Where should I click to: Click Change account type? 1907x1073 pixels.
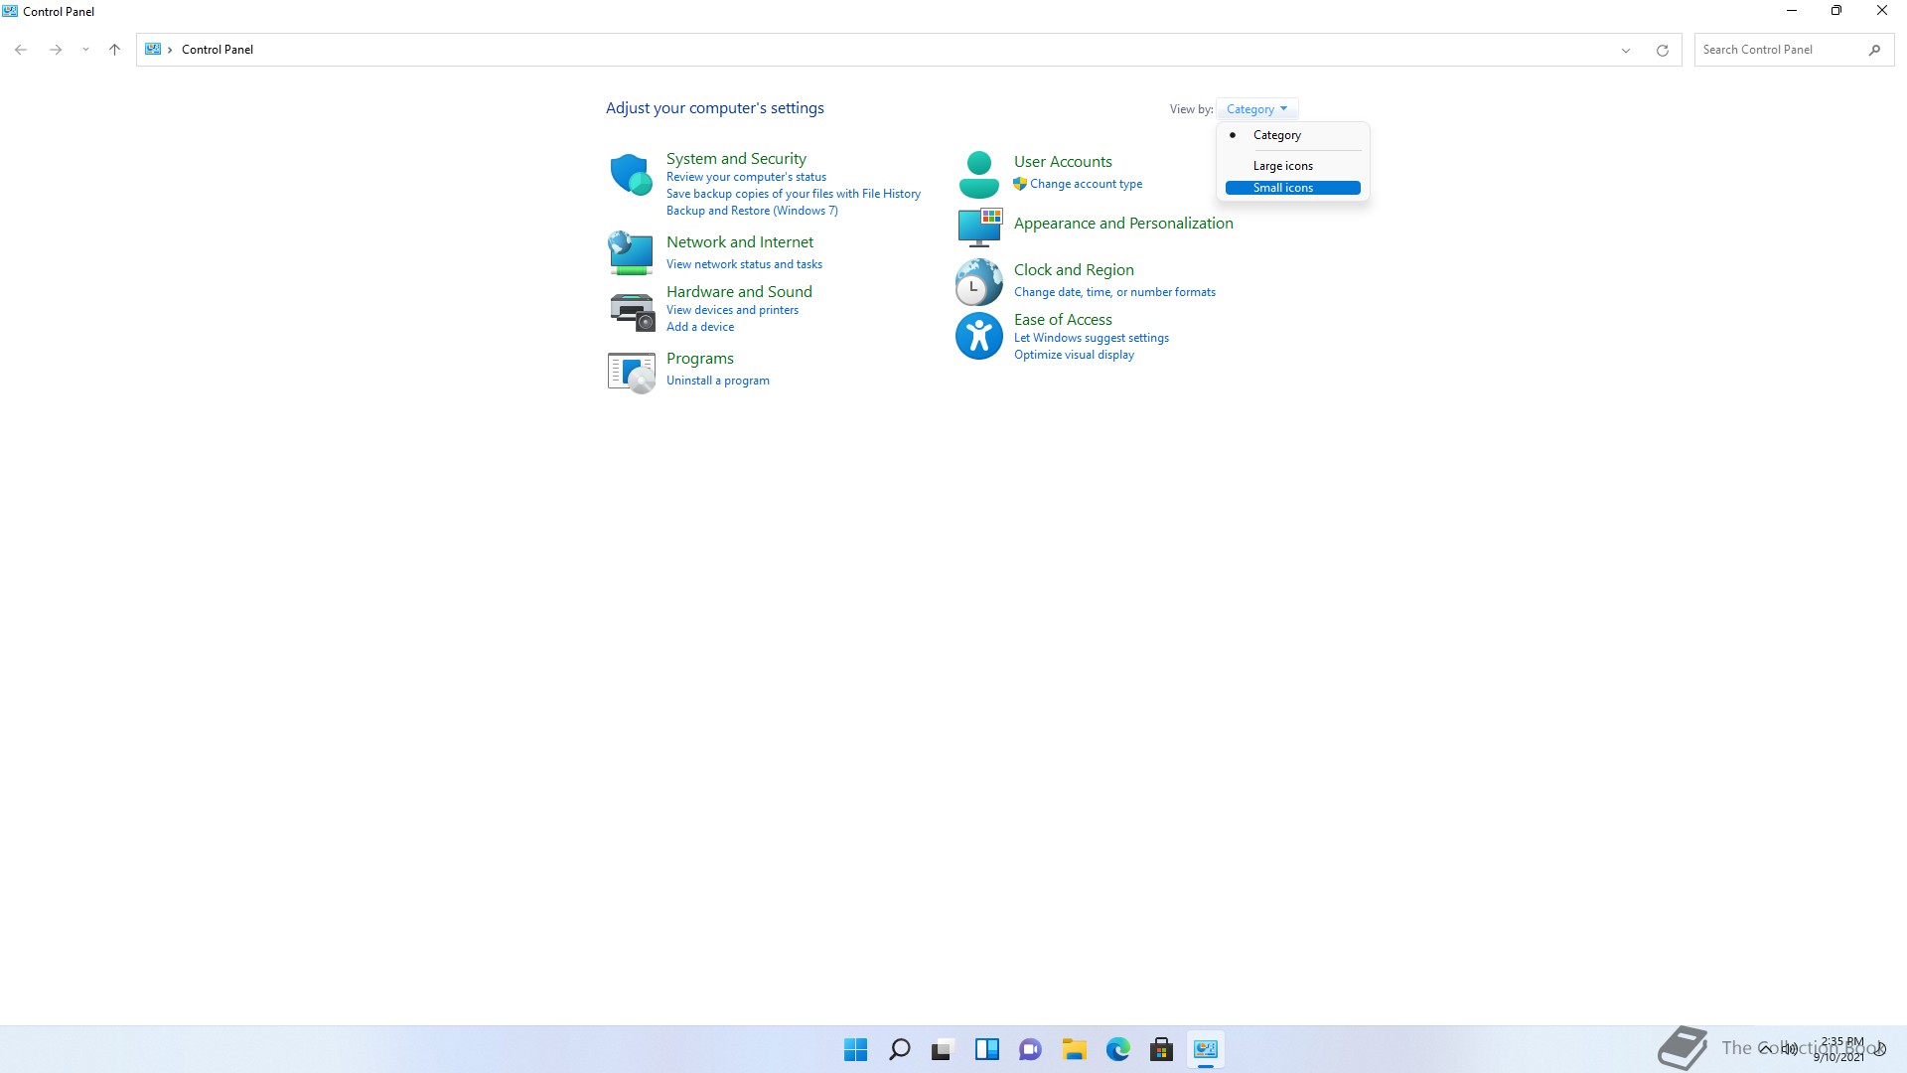click(x=1086, y=184)
